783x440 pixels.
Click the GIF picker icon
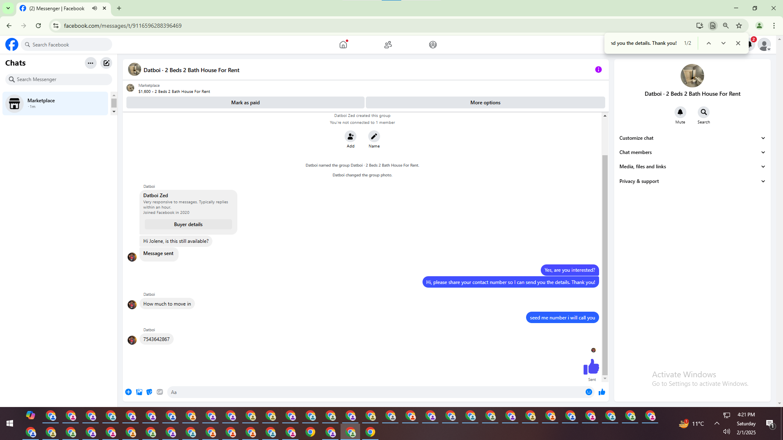tap(160, 392)
